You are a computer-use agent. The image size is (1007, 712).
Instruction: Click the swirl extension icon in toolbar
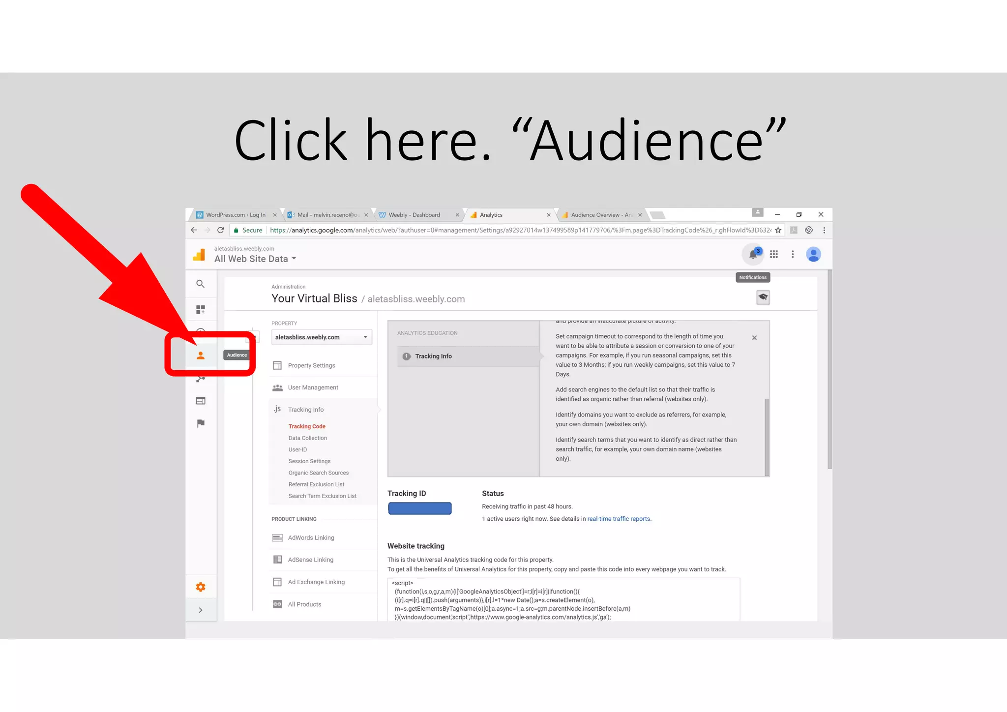pos(809,230)
